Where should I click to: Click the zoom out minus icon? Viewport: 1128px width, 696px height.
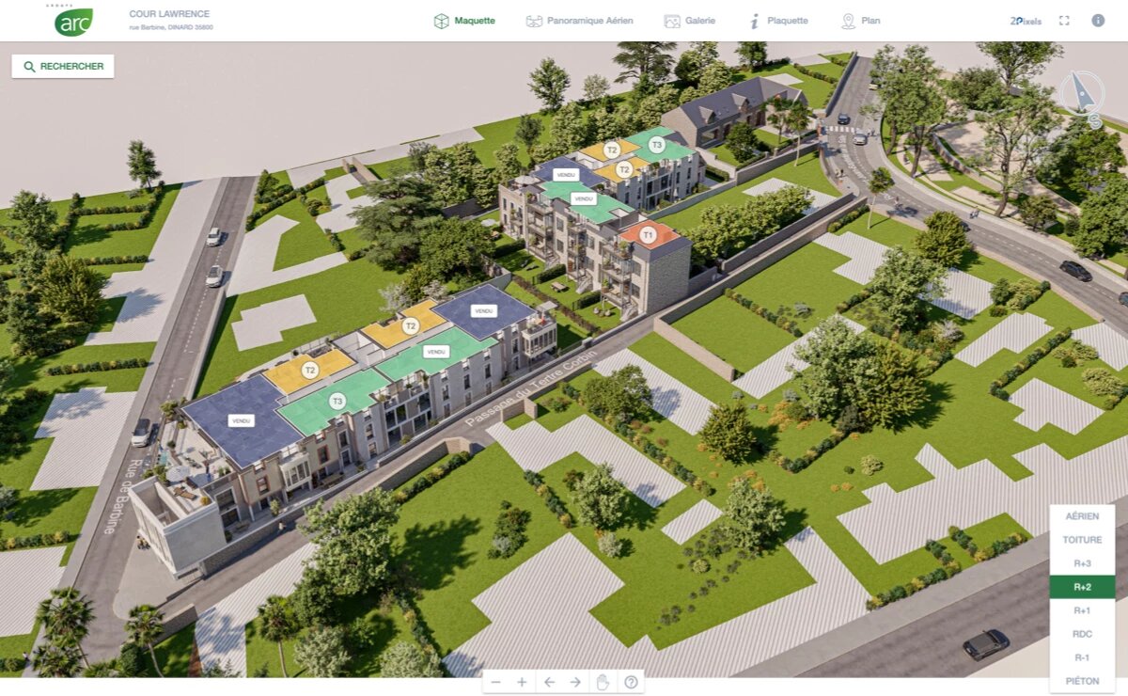[495, 682]
